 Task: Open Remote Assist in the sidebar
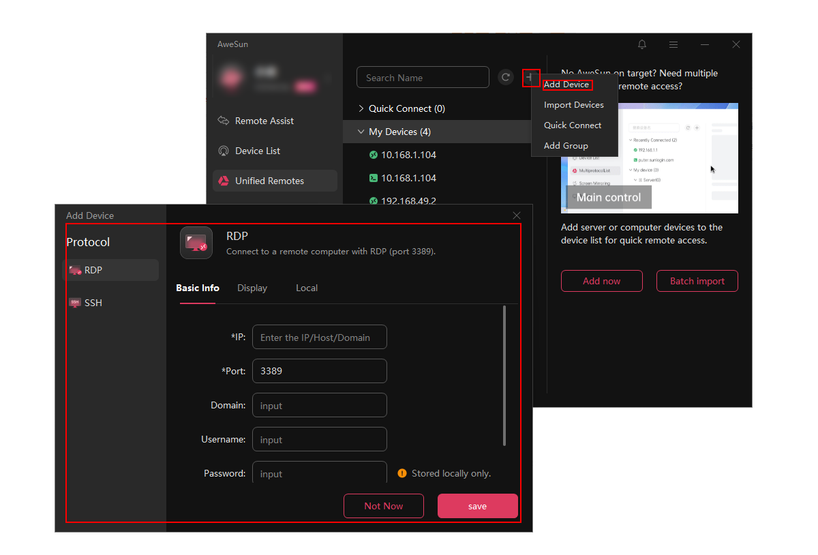[275, 121]
